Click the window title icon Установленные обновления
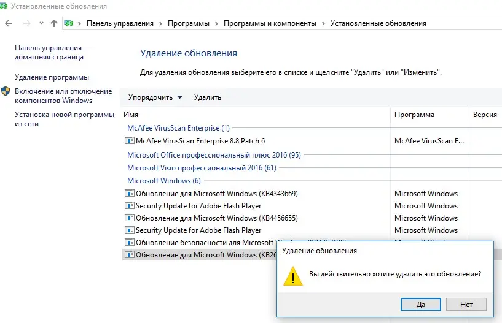The height and width of the screenshot is (323, 502). tap(4, 6)
